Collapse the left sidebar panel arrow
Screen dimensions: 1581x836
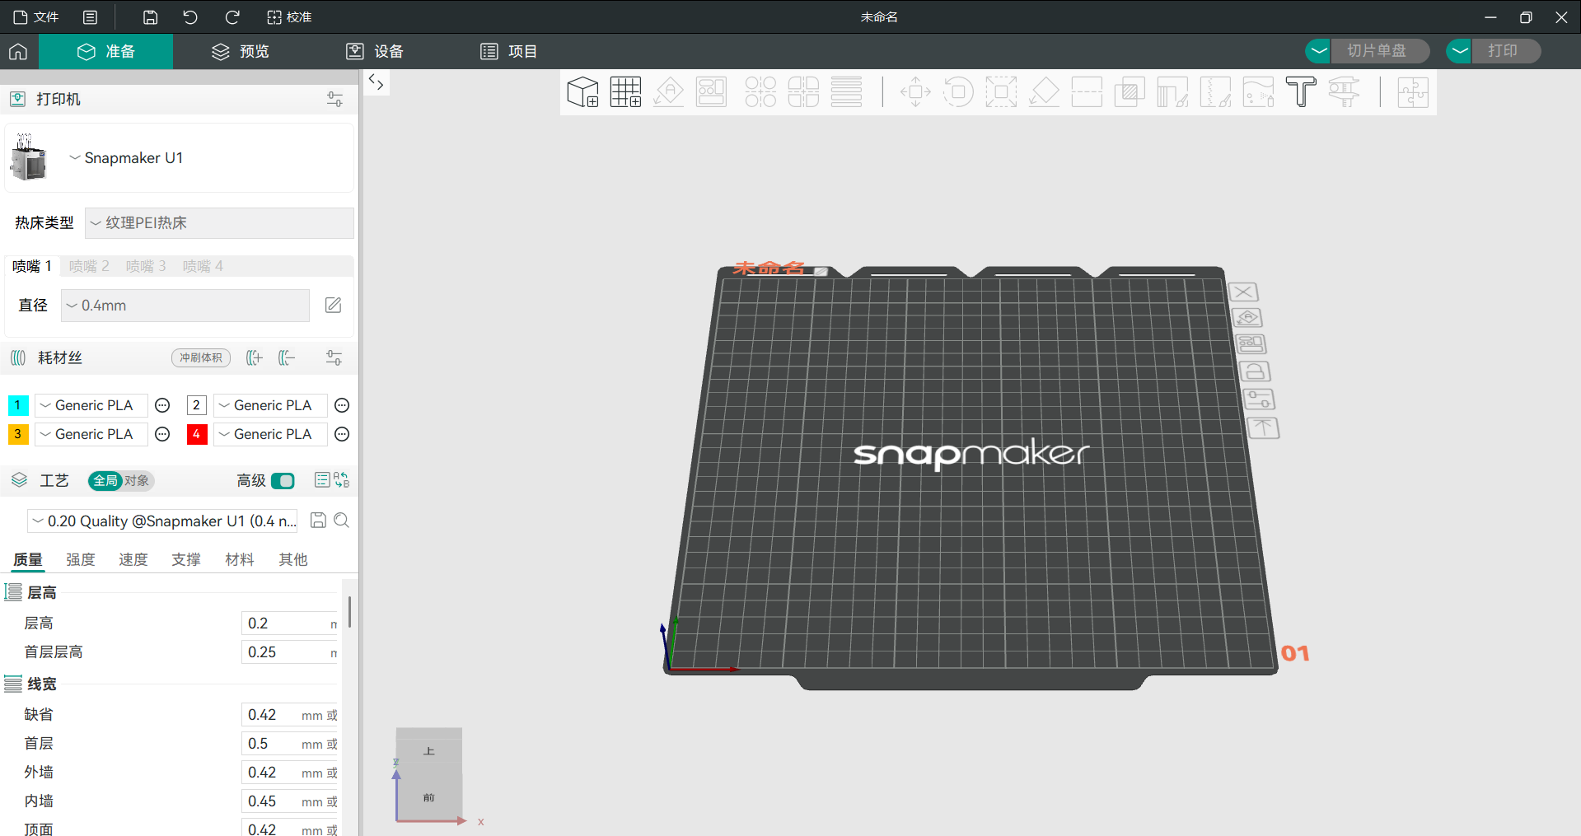tap(376, 82)
